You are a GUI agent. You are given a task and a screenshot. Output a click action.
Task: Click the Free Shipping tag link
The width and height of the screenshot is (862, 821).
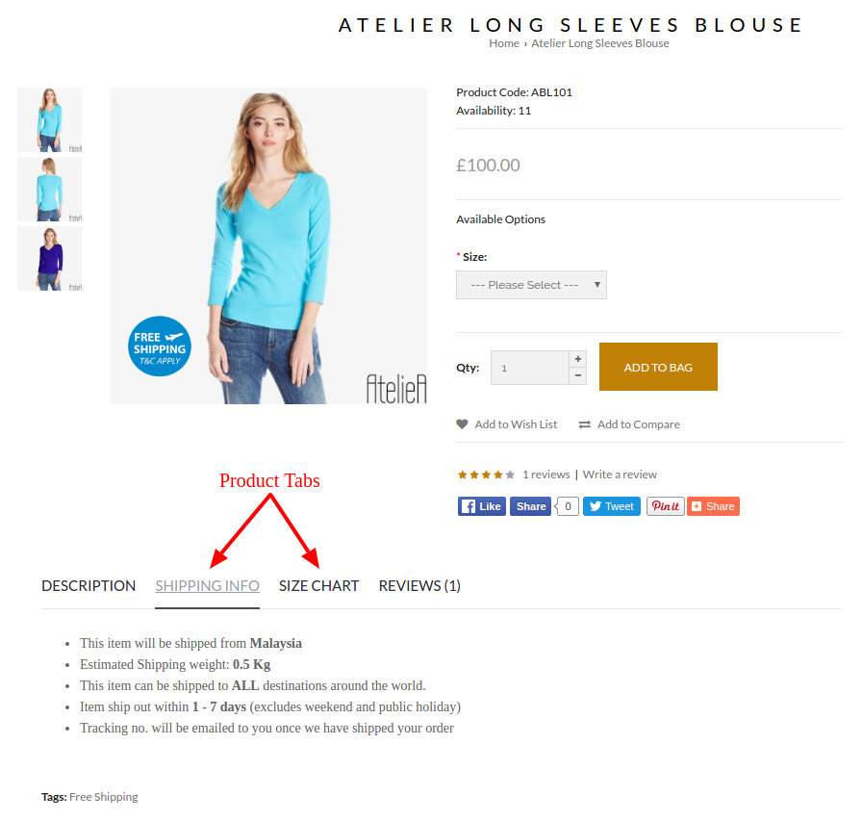click(x=103, y=797)
